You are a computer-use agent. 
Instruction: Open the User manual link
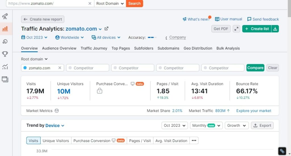click(x=228, y=19)
